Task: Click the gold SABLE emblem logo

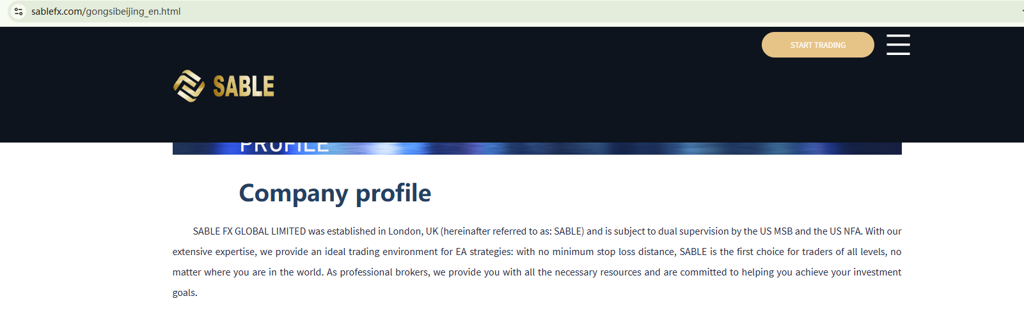Action: coord(189,86)
